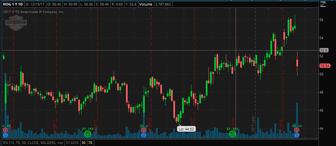Click the green dividend icon beside the 9/15/17 date line
The image size is (336, 146).
87,134
